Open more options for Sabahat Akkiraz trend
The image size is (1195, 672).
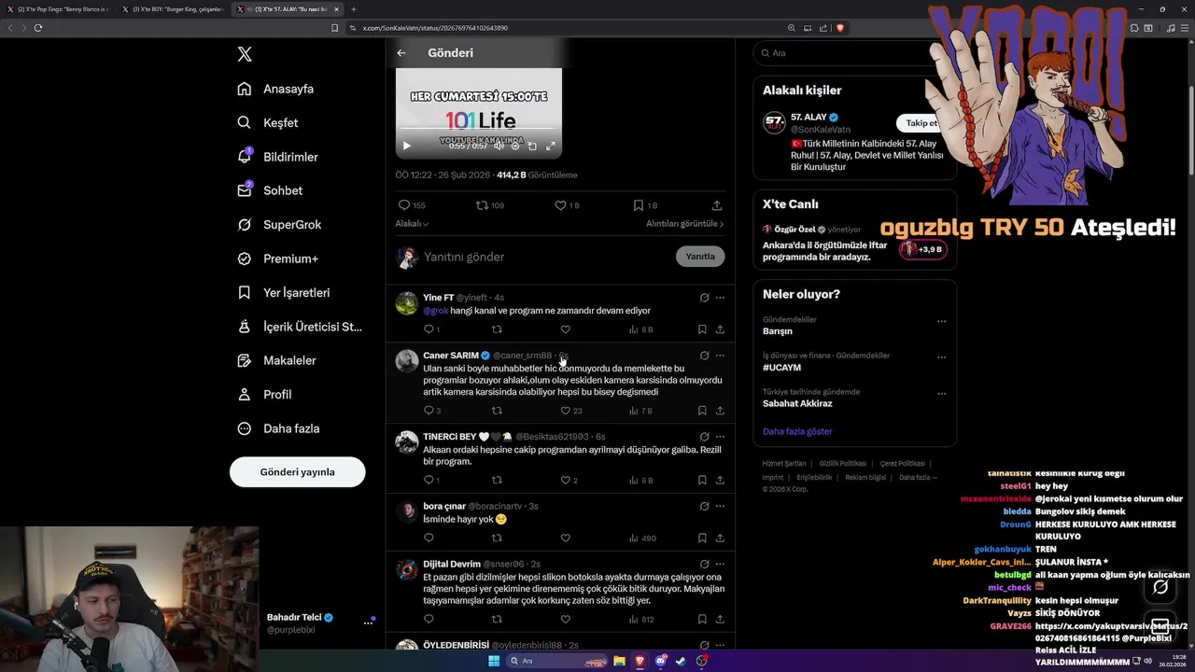point(941,393)
